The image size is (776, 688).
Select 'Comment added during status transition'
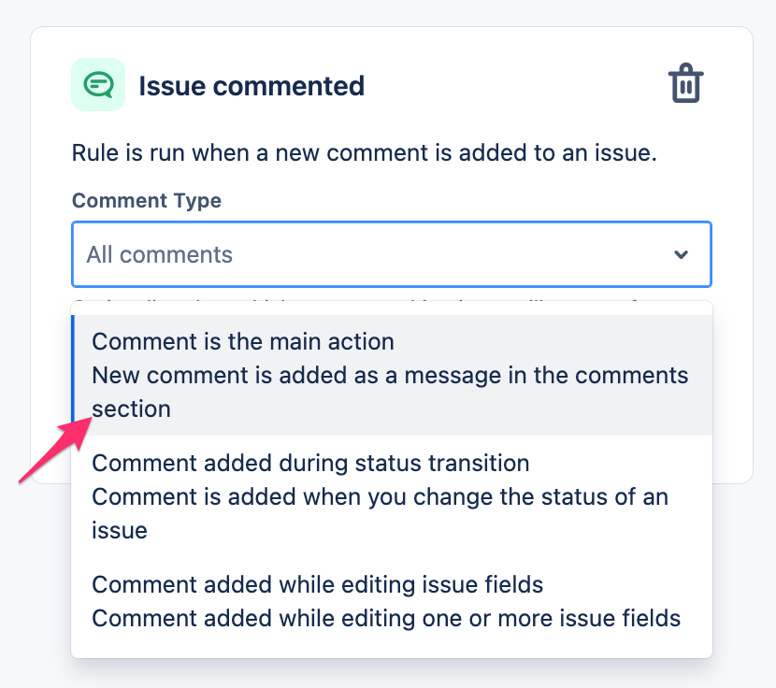(309, 463)
